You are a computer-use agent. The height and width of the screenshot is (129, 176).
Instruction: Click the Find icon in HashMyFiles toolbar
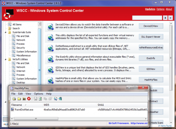click(55, 99)
